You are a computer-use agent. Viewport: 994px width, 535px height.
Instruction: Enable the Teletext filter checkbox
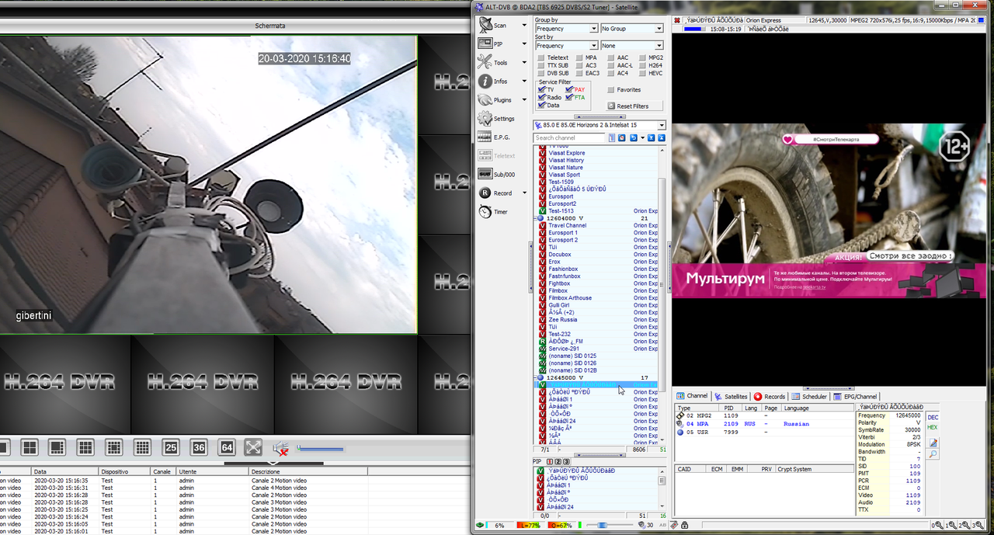(541, 57)
